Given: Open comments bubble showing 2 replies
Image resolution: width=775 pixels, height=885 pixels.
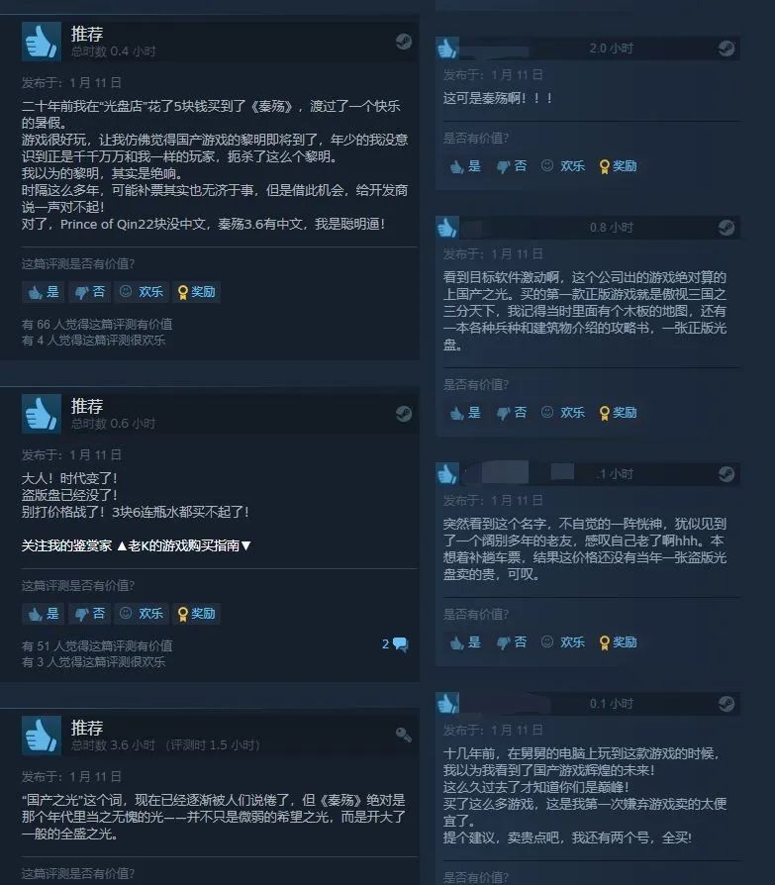Looking at the screenshot, I should coord(395,644).
